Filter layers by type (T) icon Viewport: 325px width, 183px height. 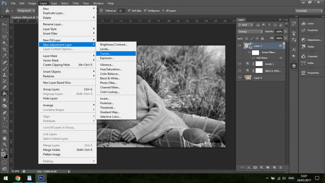tap(269, 25)
